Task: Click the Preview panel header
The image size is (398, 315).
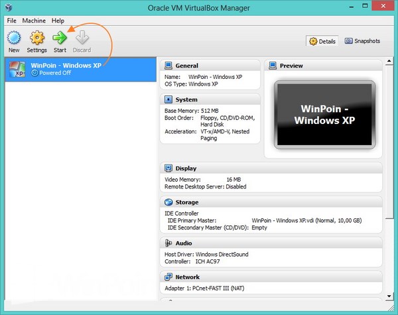Action: pyautogui.click(x=324, y=66)
